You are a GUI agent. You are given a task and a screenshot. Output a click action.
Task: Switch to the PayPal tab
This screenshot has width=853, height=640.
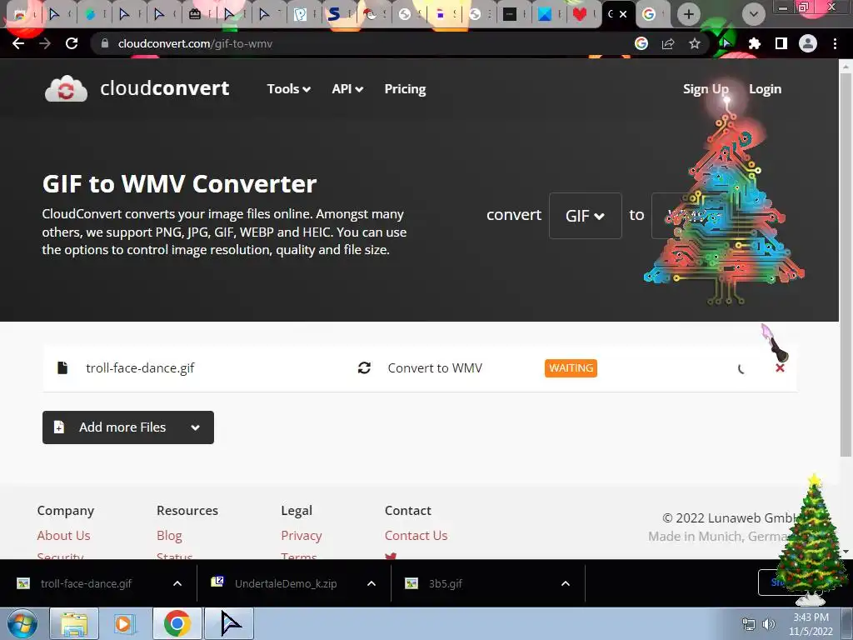coord(300,14)
